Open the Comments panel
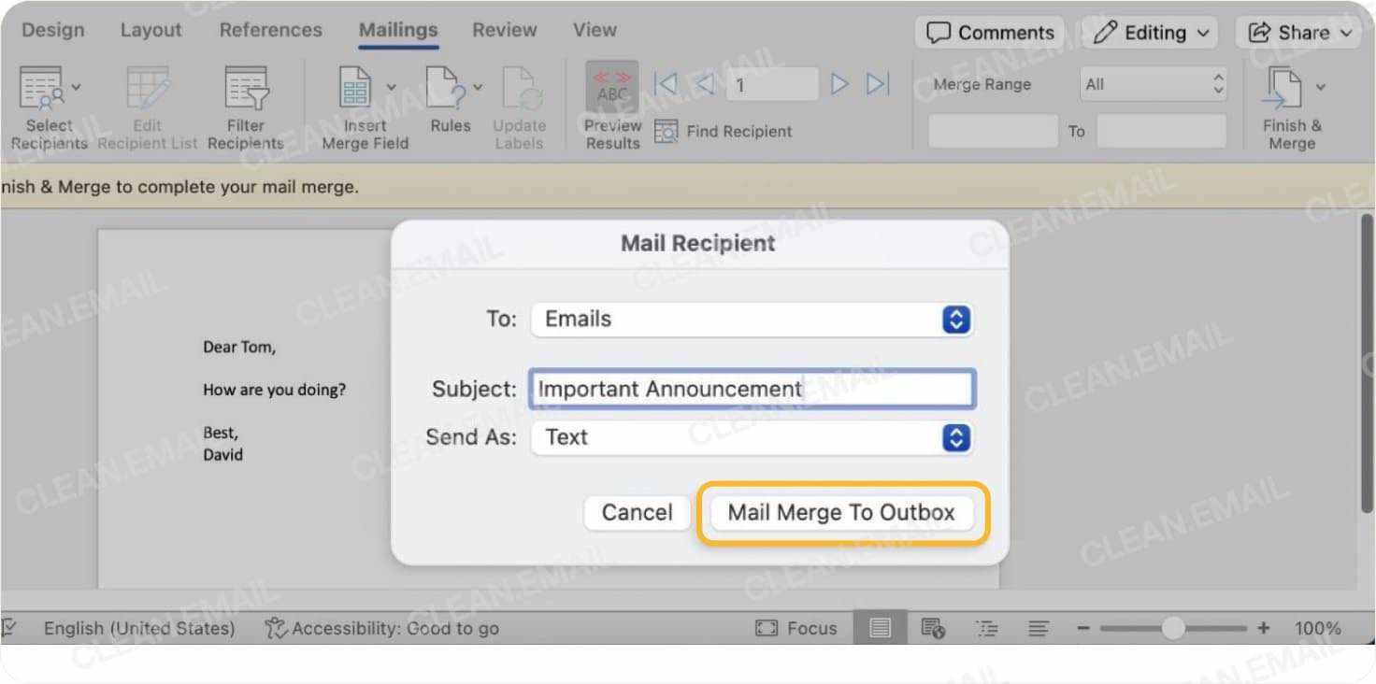 pos(989,32)
